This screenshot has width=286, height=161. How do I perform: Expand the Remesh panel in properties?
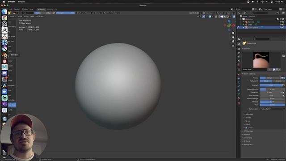247,135
